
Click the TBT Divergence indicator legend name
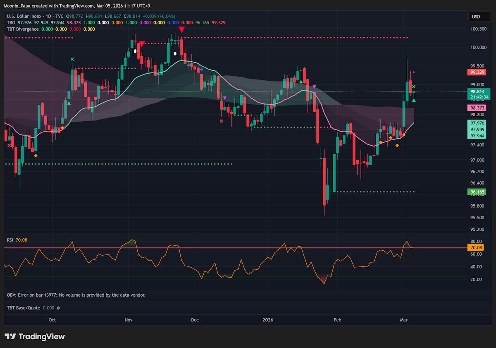click(23, 29)
